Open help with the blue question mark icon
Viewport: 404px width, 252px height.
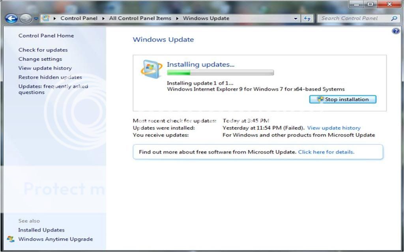[x=396, y=31]
